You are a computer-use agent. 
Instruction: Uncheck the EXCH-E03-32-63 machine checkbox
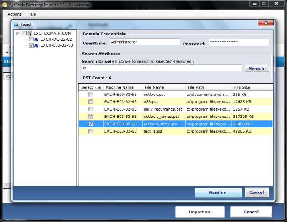(32, 45)
